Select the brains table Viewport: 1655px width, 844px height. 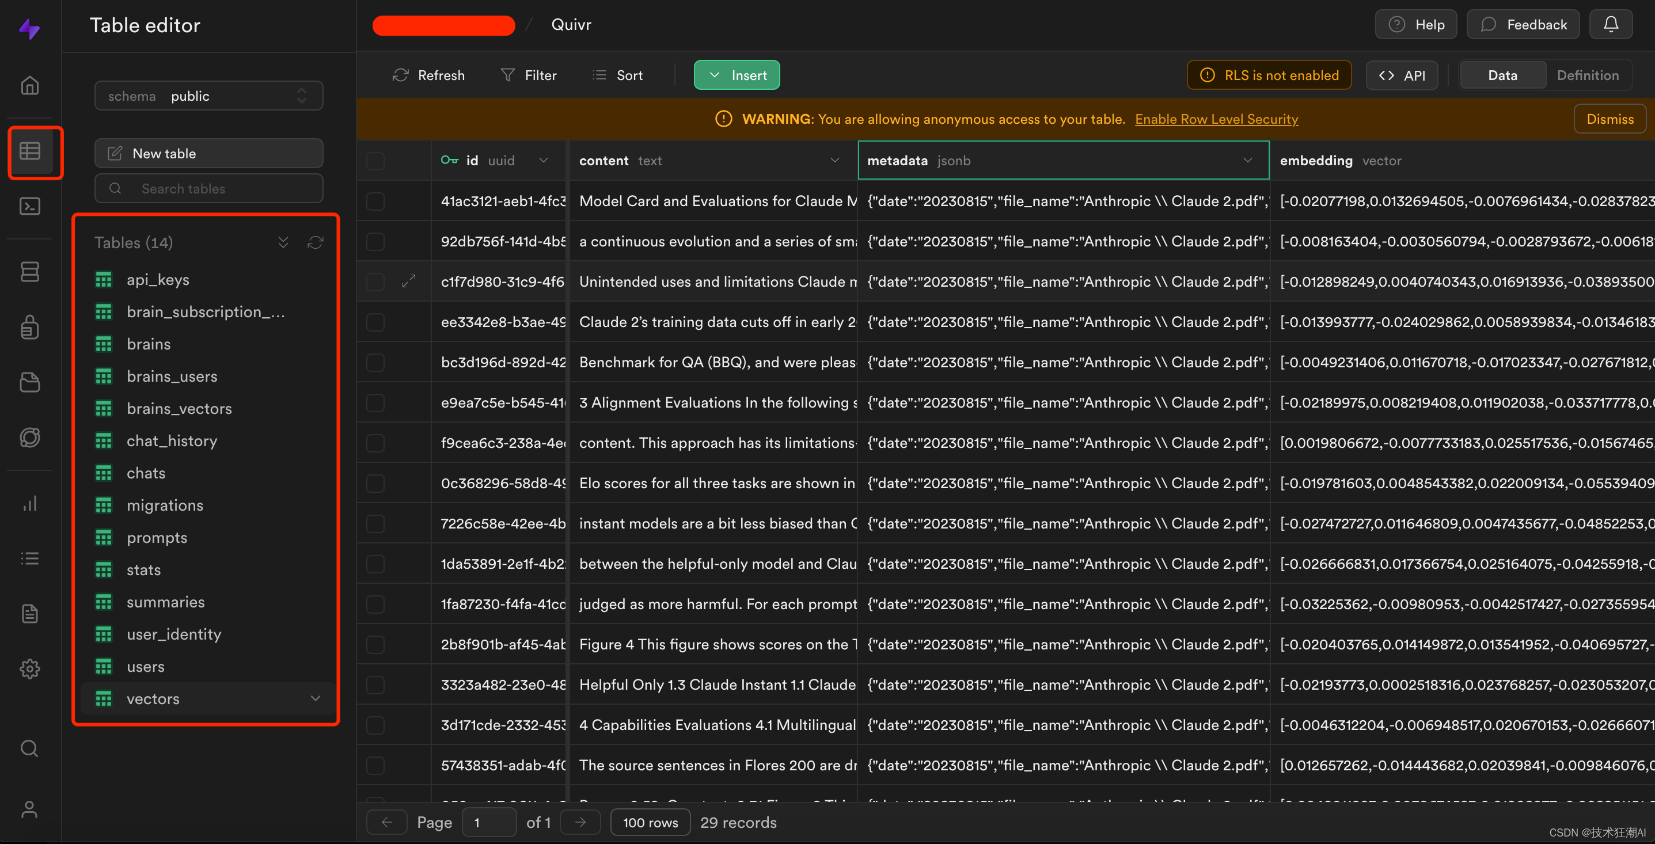coord(149,344)
